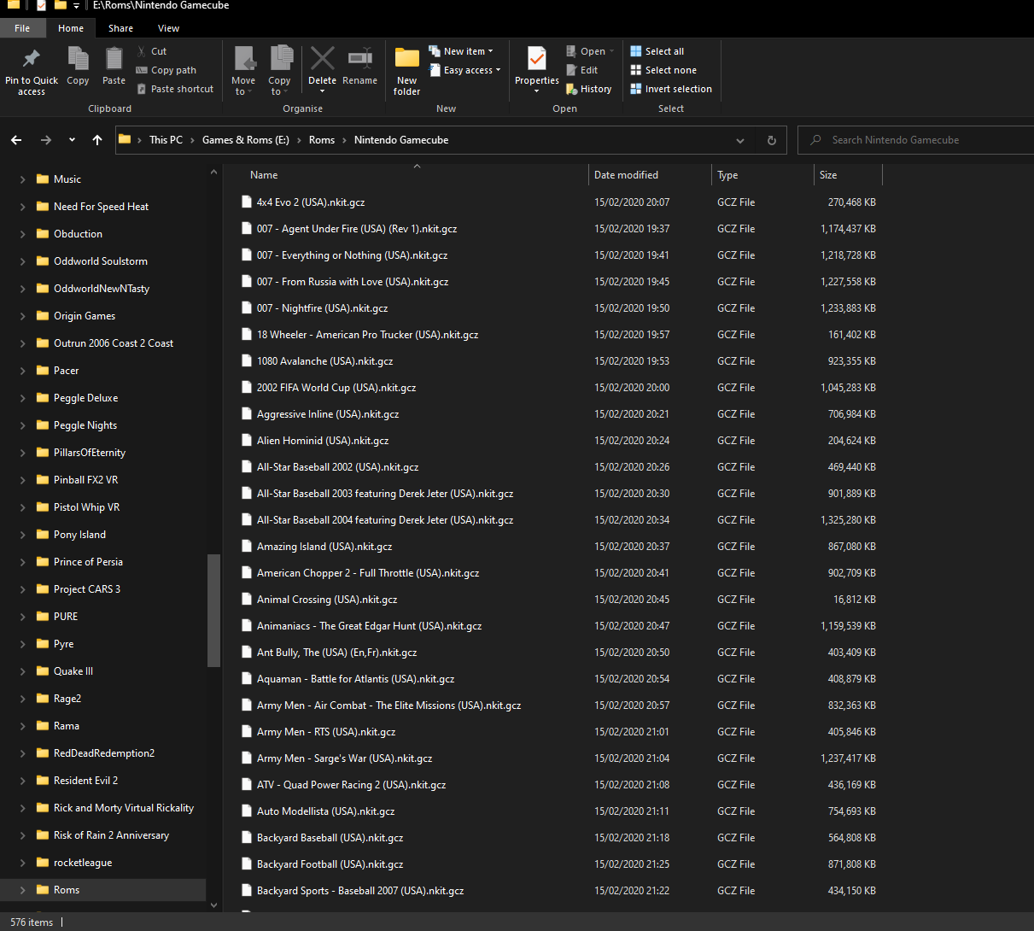Click the Cut scissors command

pos(152,51)
